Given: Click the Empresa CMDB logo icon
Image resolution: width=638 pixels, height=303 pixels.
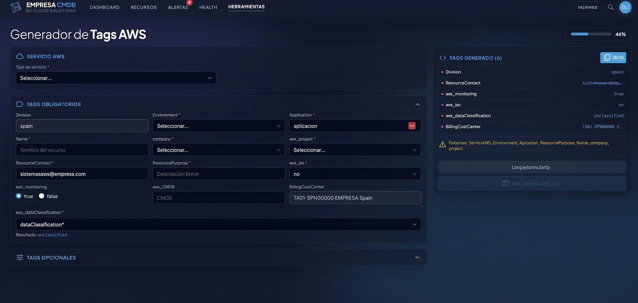Looking at the screenshot, I should pos(16,7).
